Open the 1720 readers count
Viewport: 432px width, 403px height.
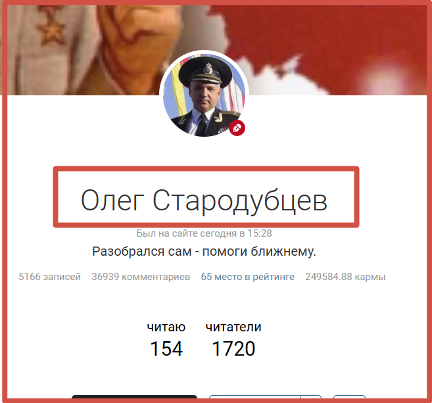tap(233, 348)
